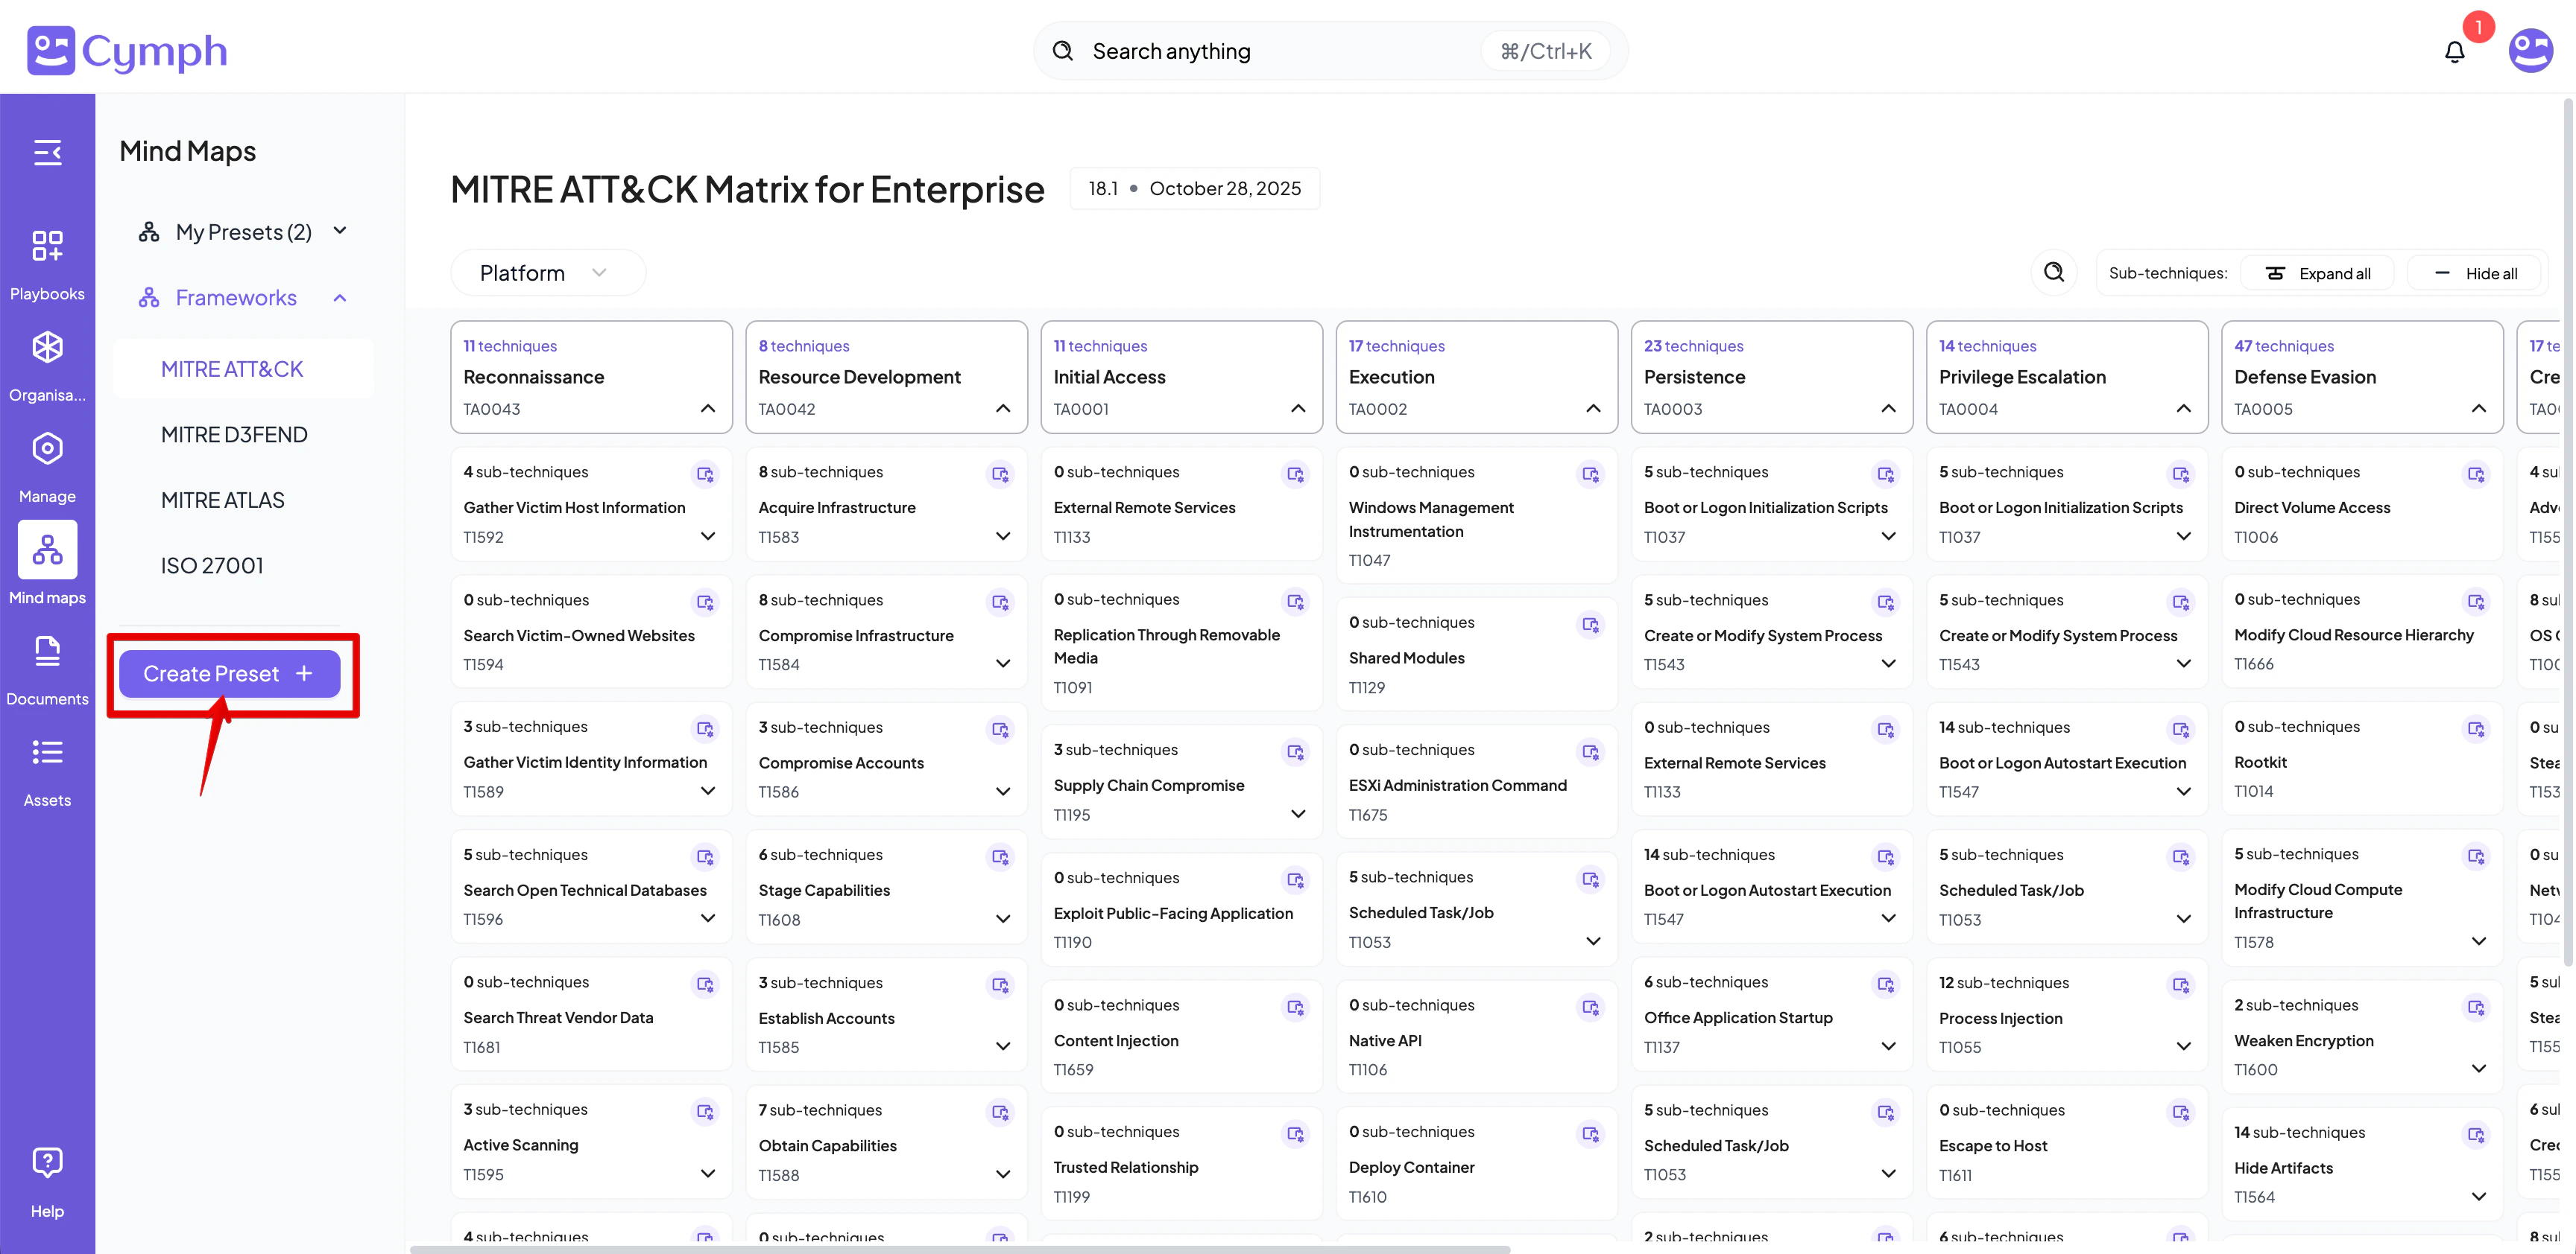
Task: Click the Search anything field
Action: click(1330, 51)
